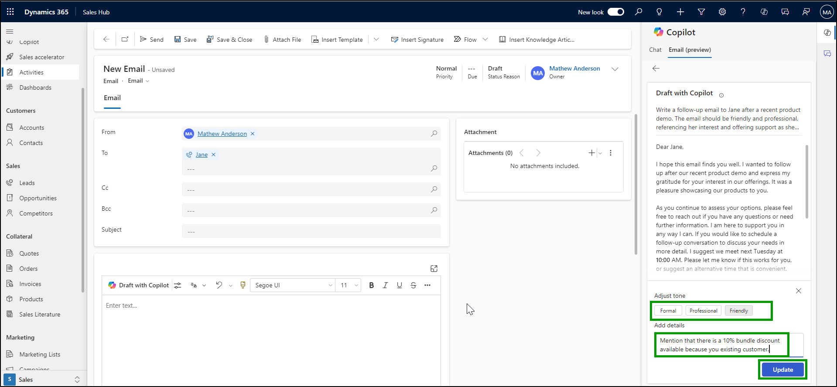Screen dimensions: 837x387
Task: Expand the email editor to full screen
Action: pos(434,269)
